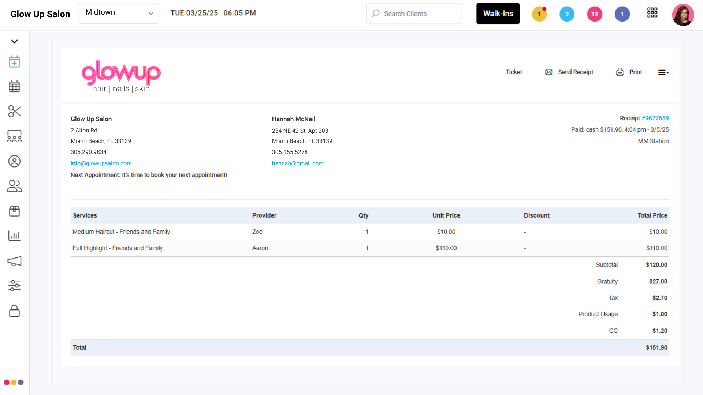The width and height of the screenshot is (703, 395).
Task: Open the single client profile icon
Action: pyautogui.click(x=14, y=161)
